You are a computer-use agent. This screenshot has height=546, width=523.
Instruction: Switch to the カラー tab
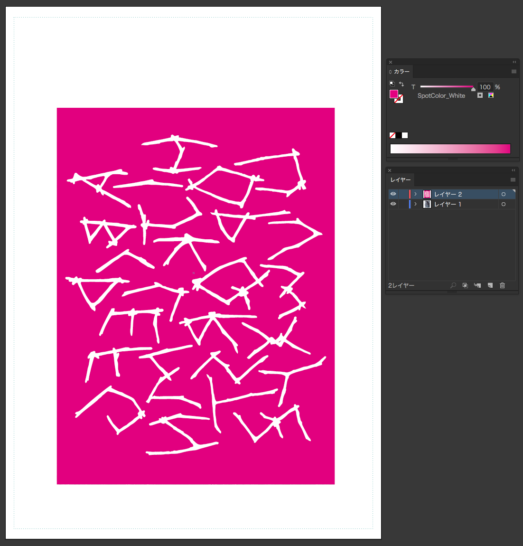click(402, 71)
